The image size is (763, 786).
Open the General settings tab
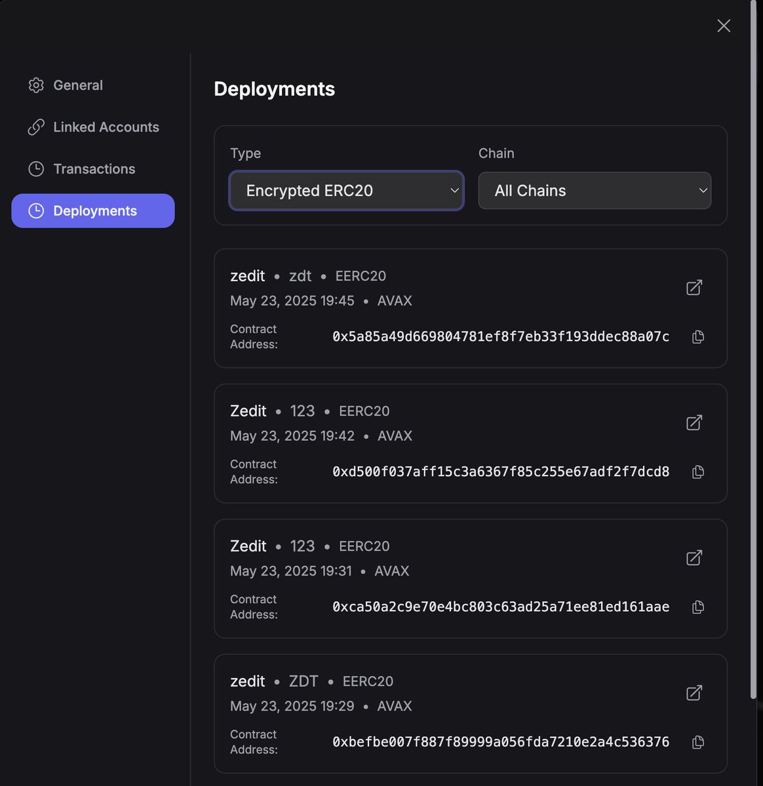tap(93, 85)
